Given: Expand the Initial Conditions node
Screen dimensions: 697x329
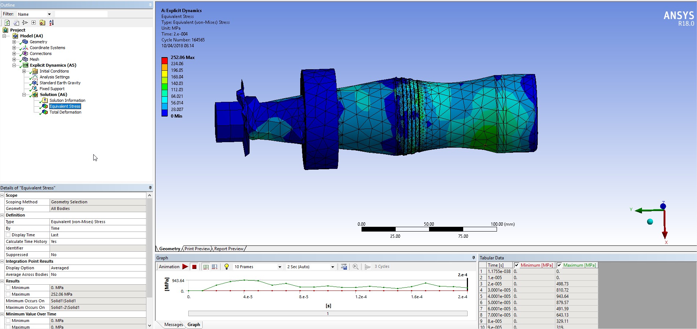Looking at the screenshot, I should (x=24, y=71).
